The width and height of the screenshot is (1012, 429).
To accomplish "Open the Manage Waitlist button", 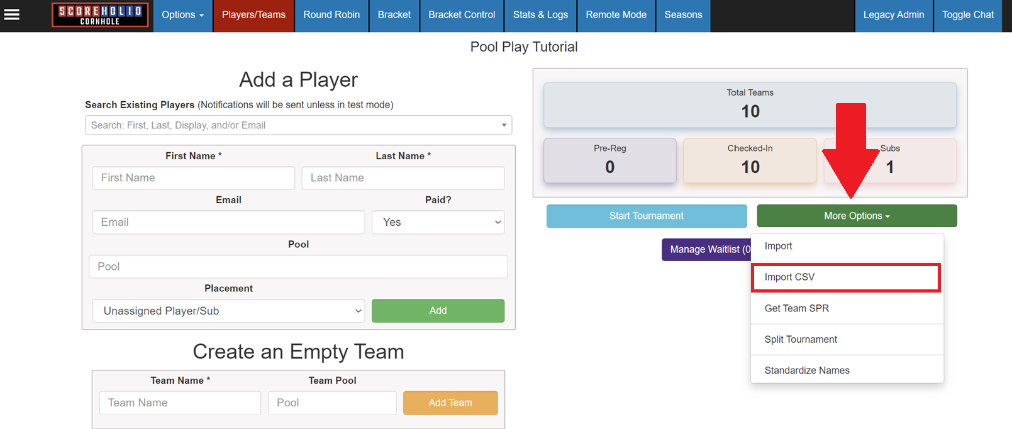I will (x=706, y=250).
